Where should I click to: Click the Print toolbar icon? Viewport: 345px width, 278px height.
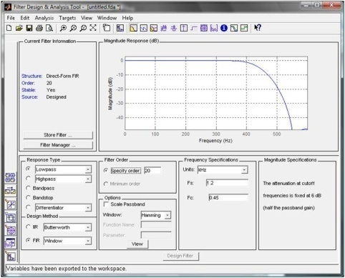[x=39, y=28]
